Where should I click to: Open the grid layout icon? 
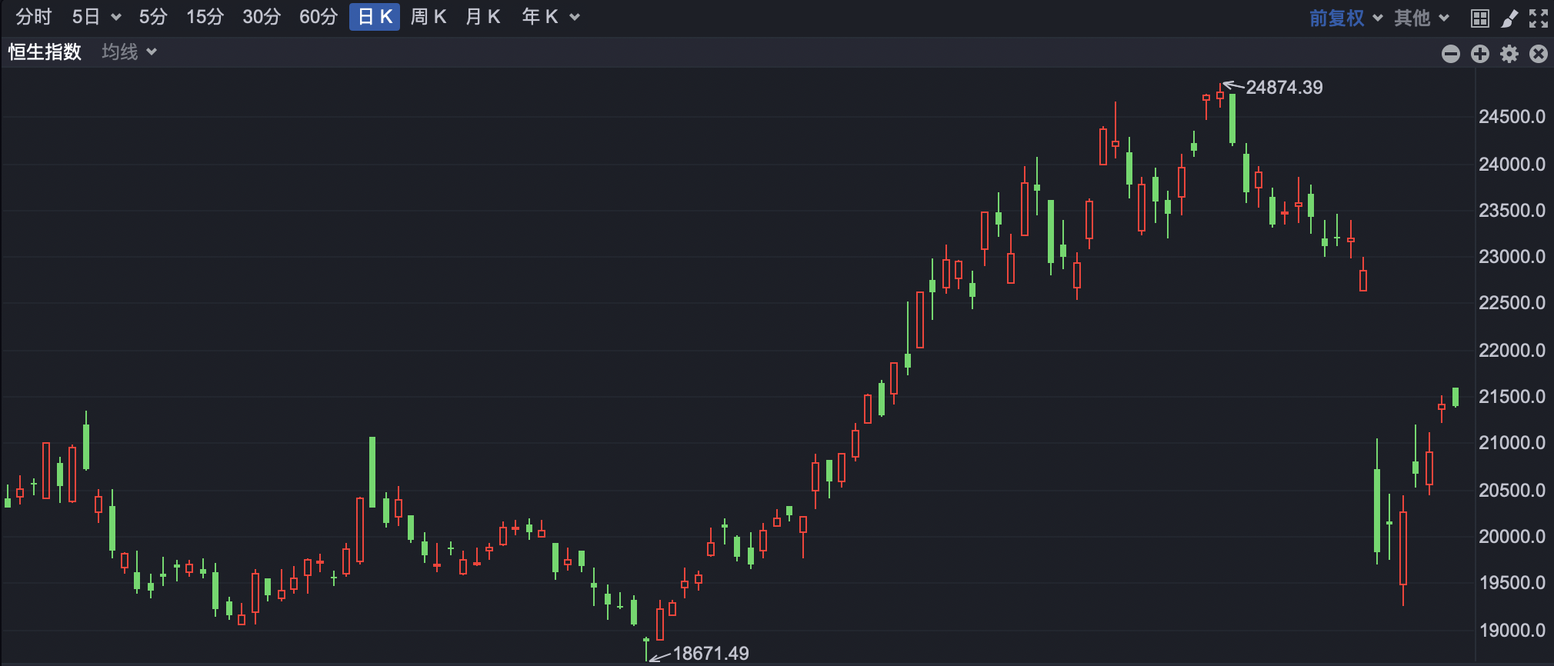click(1480, 18)
